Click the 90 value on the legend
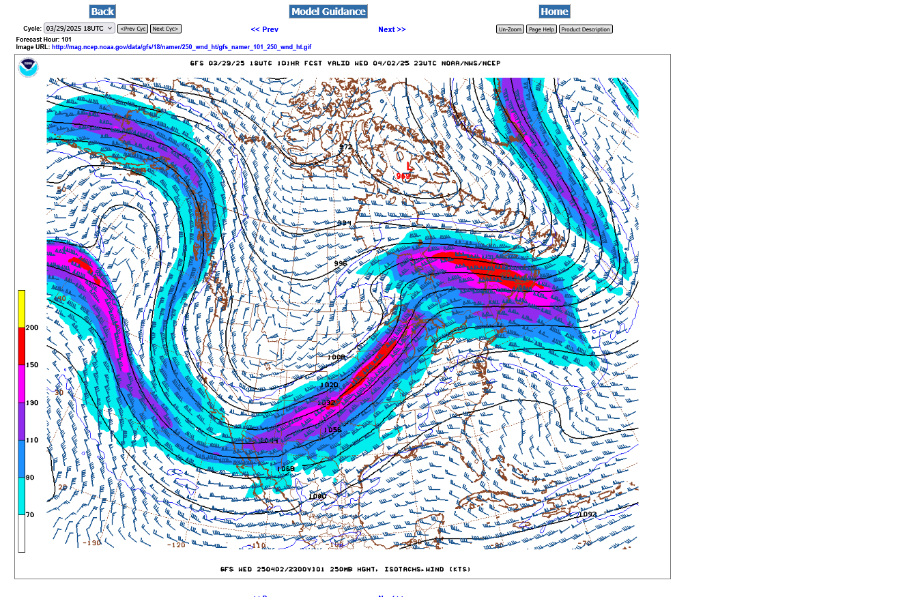905x597 pixels. pos(30,478)
